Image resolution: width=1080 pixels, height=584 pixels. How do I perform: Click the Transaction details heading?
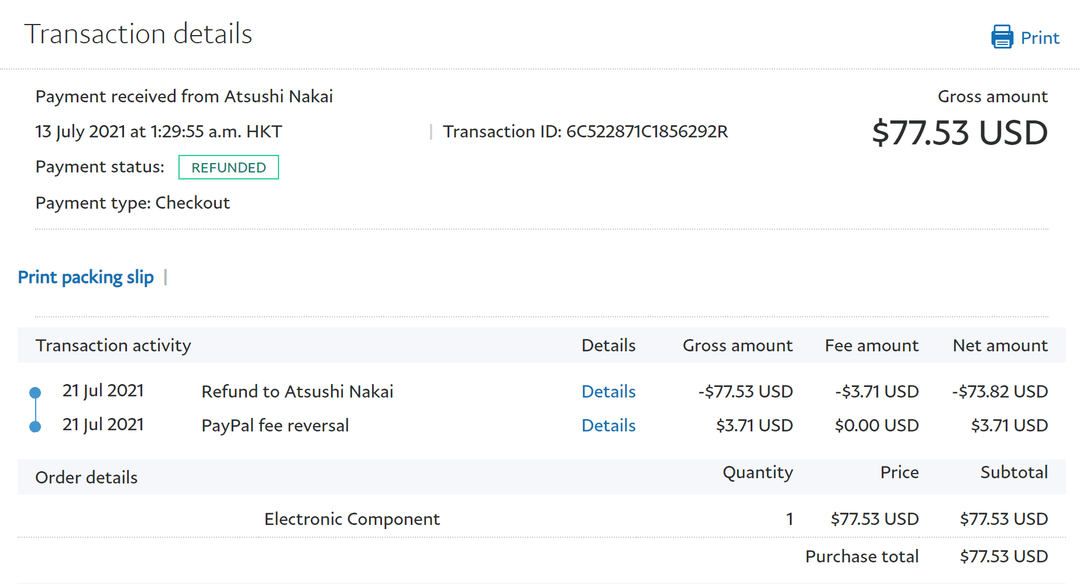tap(138, 34)
